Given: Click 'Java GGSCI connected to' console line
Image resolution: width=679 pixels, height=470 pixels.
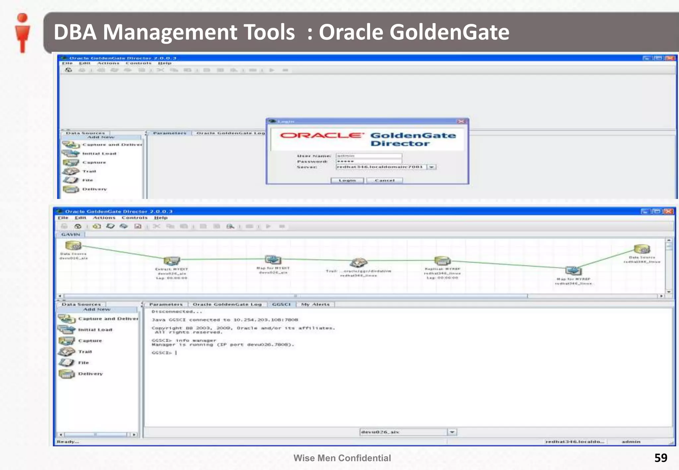Looking at the screenshot, I should [225, 320].
